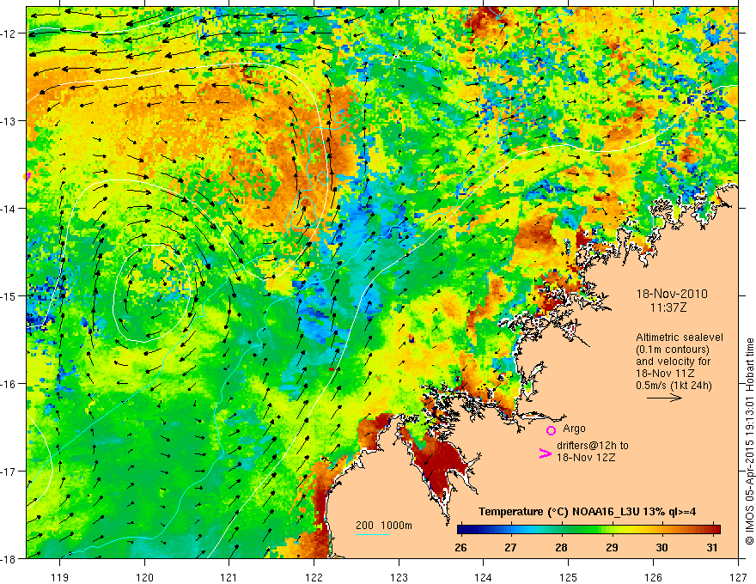The width and height of the screenshot is (756, 584).
Task: Click the latitude axis label '-18'
Action: pyautogui.click(x=9, y=559)
